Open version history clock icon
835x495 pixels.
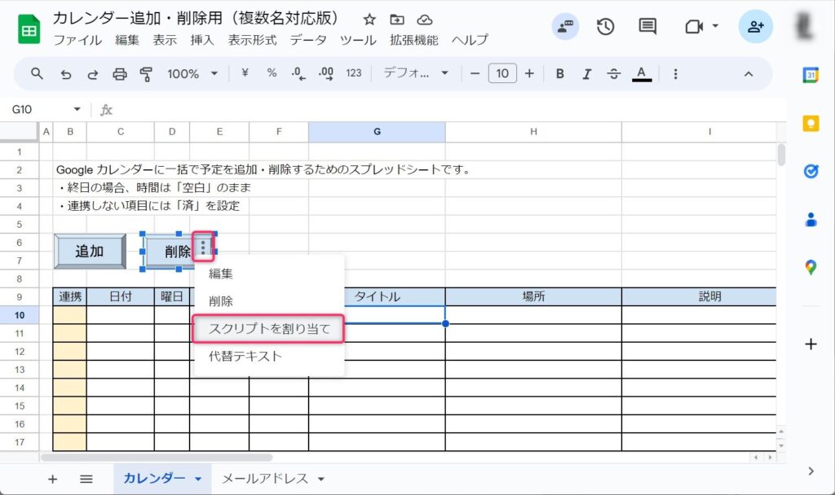pos(605,27)
